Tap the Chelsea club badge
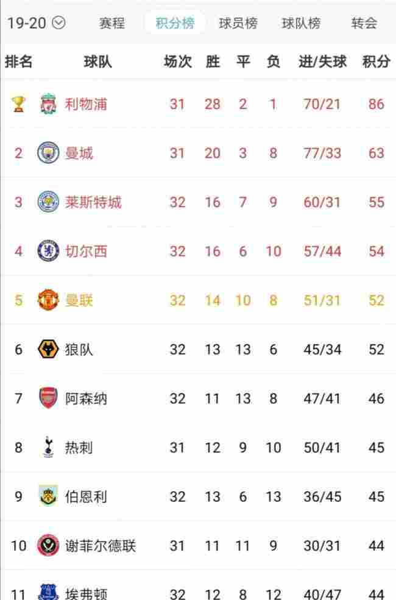This screenshot has width=396, height=600. tap(48, 250)
